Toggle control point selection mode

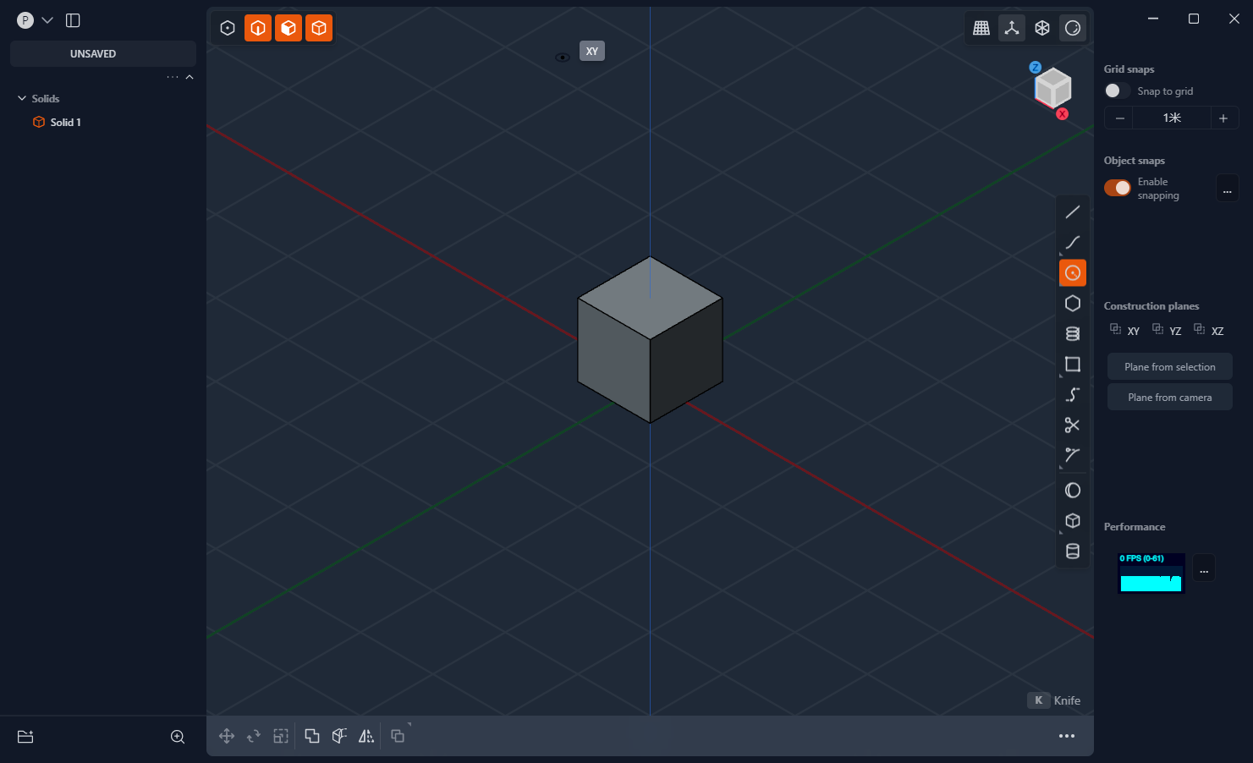[x=228, y=28]
